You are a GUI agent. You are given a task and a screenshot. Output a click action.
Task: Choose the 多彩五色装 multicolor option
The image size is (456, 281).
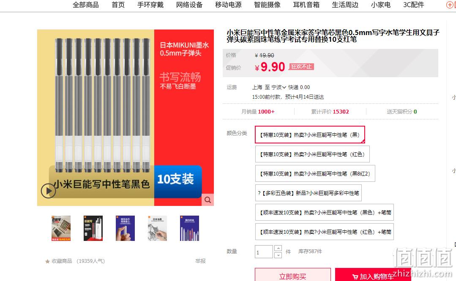[x=308, y=193]
